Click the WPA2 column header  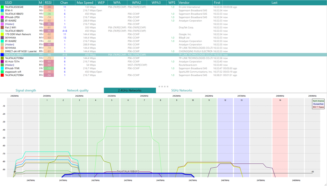click(137, 3)
